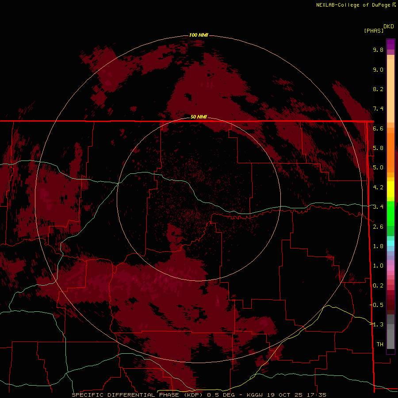Click the SPECIFIC DIFFERENTIAL PHASE (KDP) caption

(x=138, y=395)
